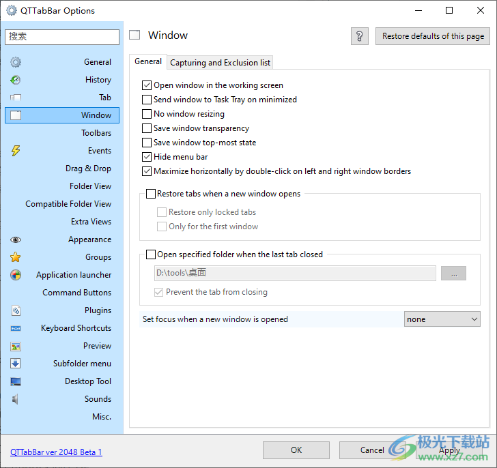Image resolution: width=497 pixels, height=468 pixels.
Task: Click the Preview picture icon
Action: click(16, 347)
